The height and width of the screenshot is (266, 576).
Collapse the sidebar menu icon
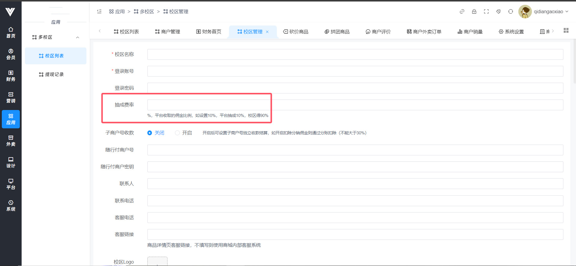(99, 11)
